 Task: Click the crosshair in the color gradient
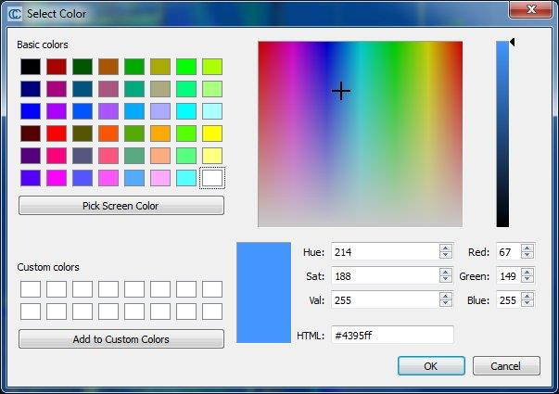(341, 91)
